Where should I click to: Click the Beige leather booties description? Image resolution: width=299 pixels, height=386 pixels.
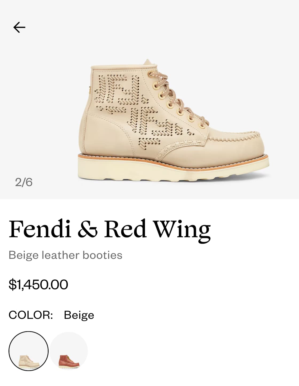coord(65,255)
